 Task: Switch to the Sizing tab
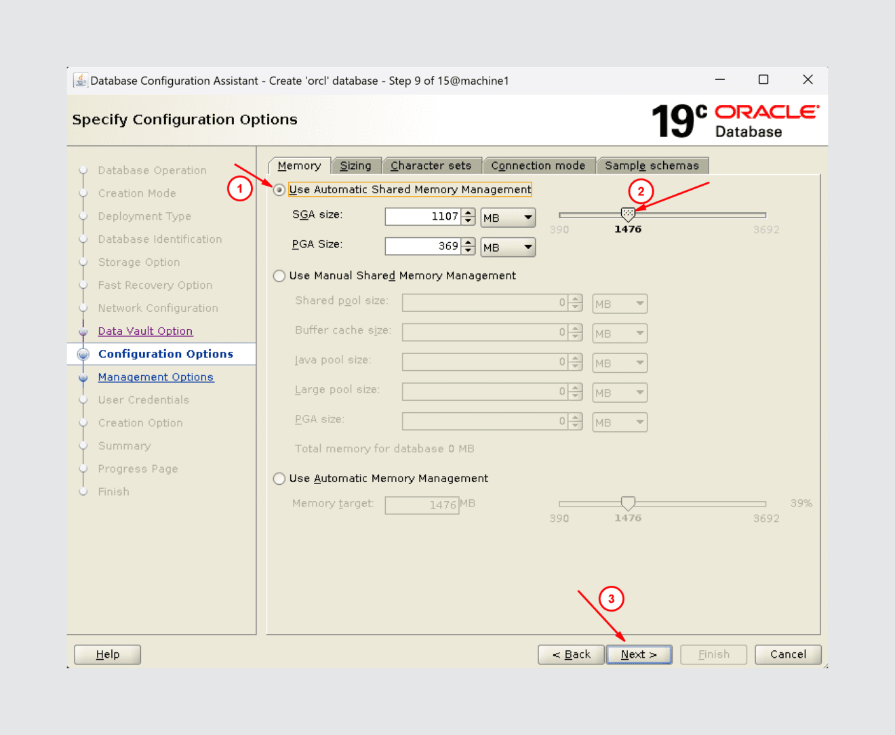(357, 165)
